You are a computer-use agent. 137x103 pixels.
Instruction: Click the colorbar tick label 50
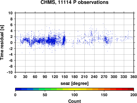pyautogui.click(x=45, y=95)
